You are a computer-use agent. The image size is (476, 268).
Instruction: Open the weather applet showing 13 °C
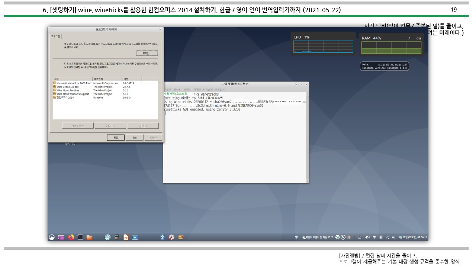click(318, 237)
